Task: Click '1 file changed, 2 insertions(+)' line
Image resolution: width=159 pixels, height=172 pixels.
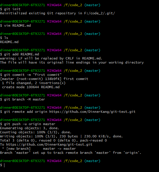Action: click(34, 83)
